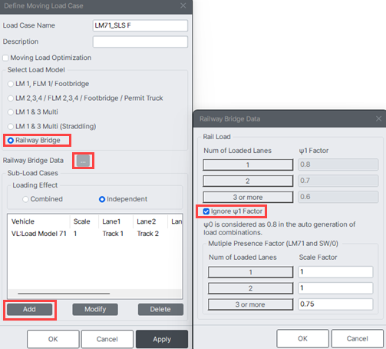Edit scale factor for 3 or more lanes
This screenshot has height=349, width=386.
[335, 304]
